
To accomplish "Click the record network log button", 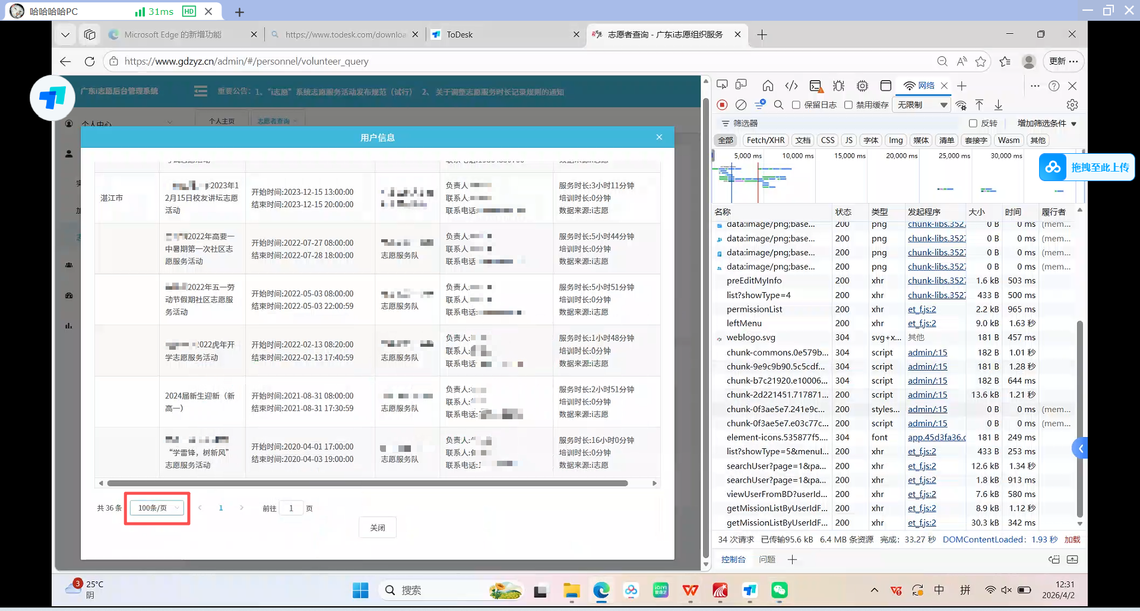I will [722, 105].
